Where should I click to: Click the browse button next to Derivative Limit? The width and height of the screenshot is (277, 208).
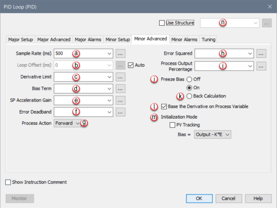(x=120, y=77)
